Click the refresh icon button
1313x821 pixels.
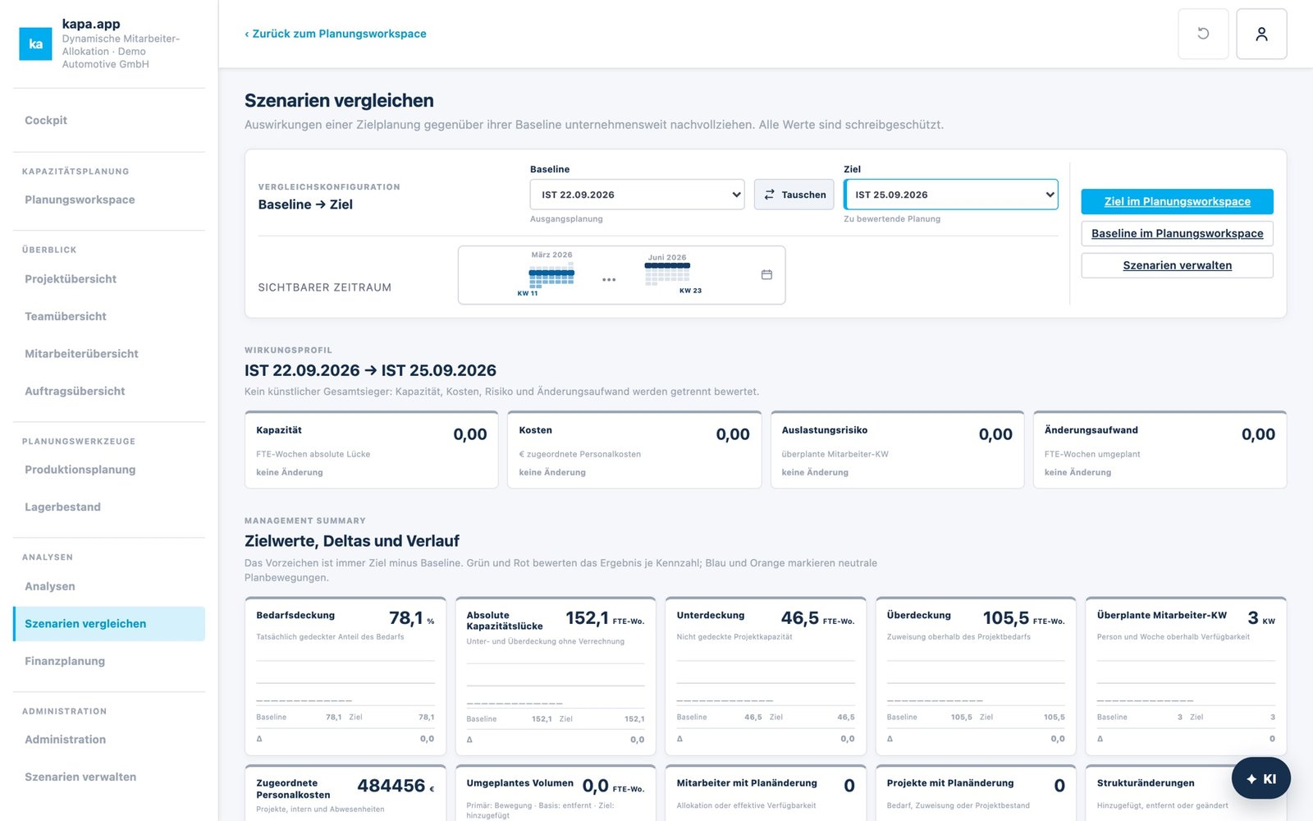pos(1203,34)
